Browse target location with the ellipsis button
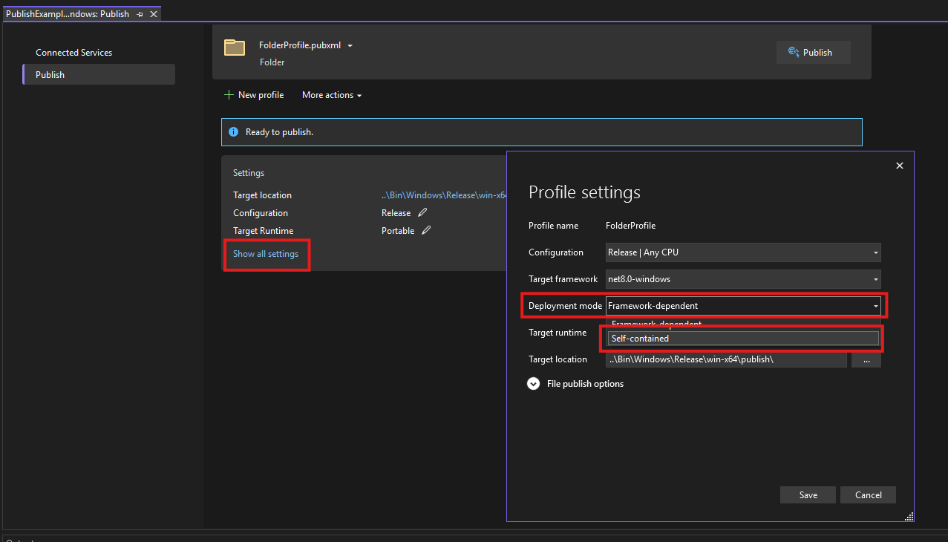The width and height of the screenshot is (948, 542). click(866, 360)
